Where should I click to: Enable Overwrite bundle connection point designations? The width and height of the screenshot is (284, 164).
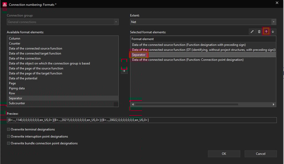click(9, 143)
